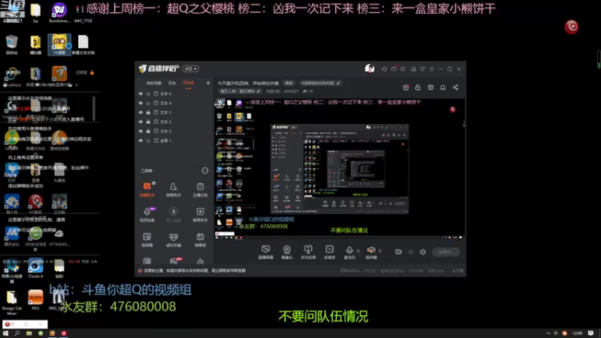The image size is (601, 338).
Task: Open 回收站 recycle bin on desktop
Action: pyautogui.click(x=12, y=44)
